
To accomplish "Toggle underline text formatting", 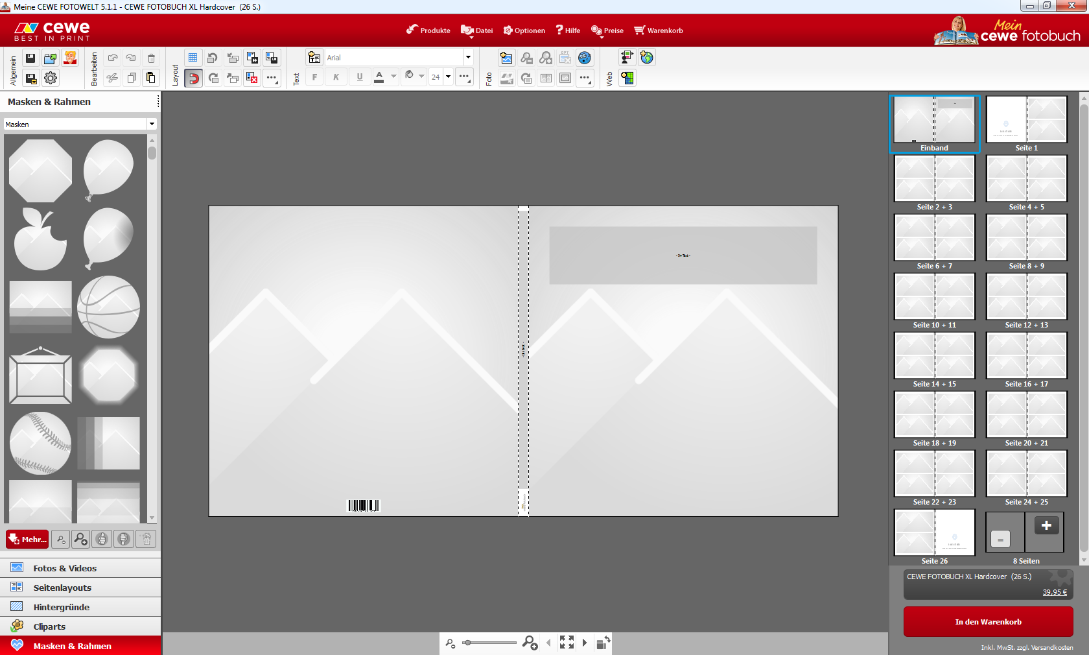I will point(360,77).
